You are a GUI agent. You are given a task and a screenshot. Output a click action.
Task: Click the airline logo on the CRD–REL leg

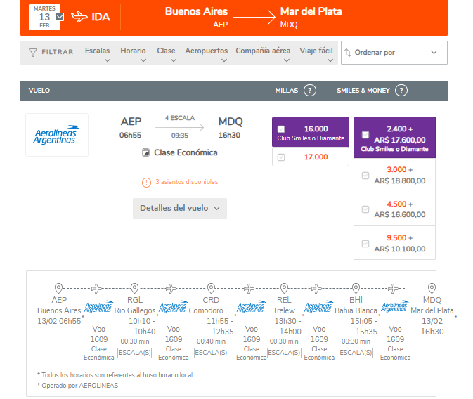(x=251, y=306)
